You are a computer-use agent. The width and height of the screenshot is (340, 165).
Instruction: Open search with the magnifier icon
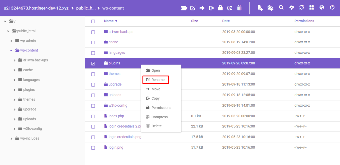281,7
